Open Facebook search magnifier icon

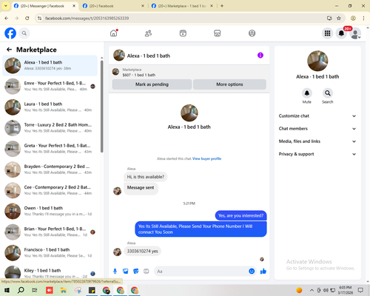point(24,33)
